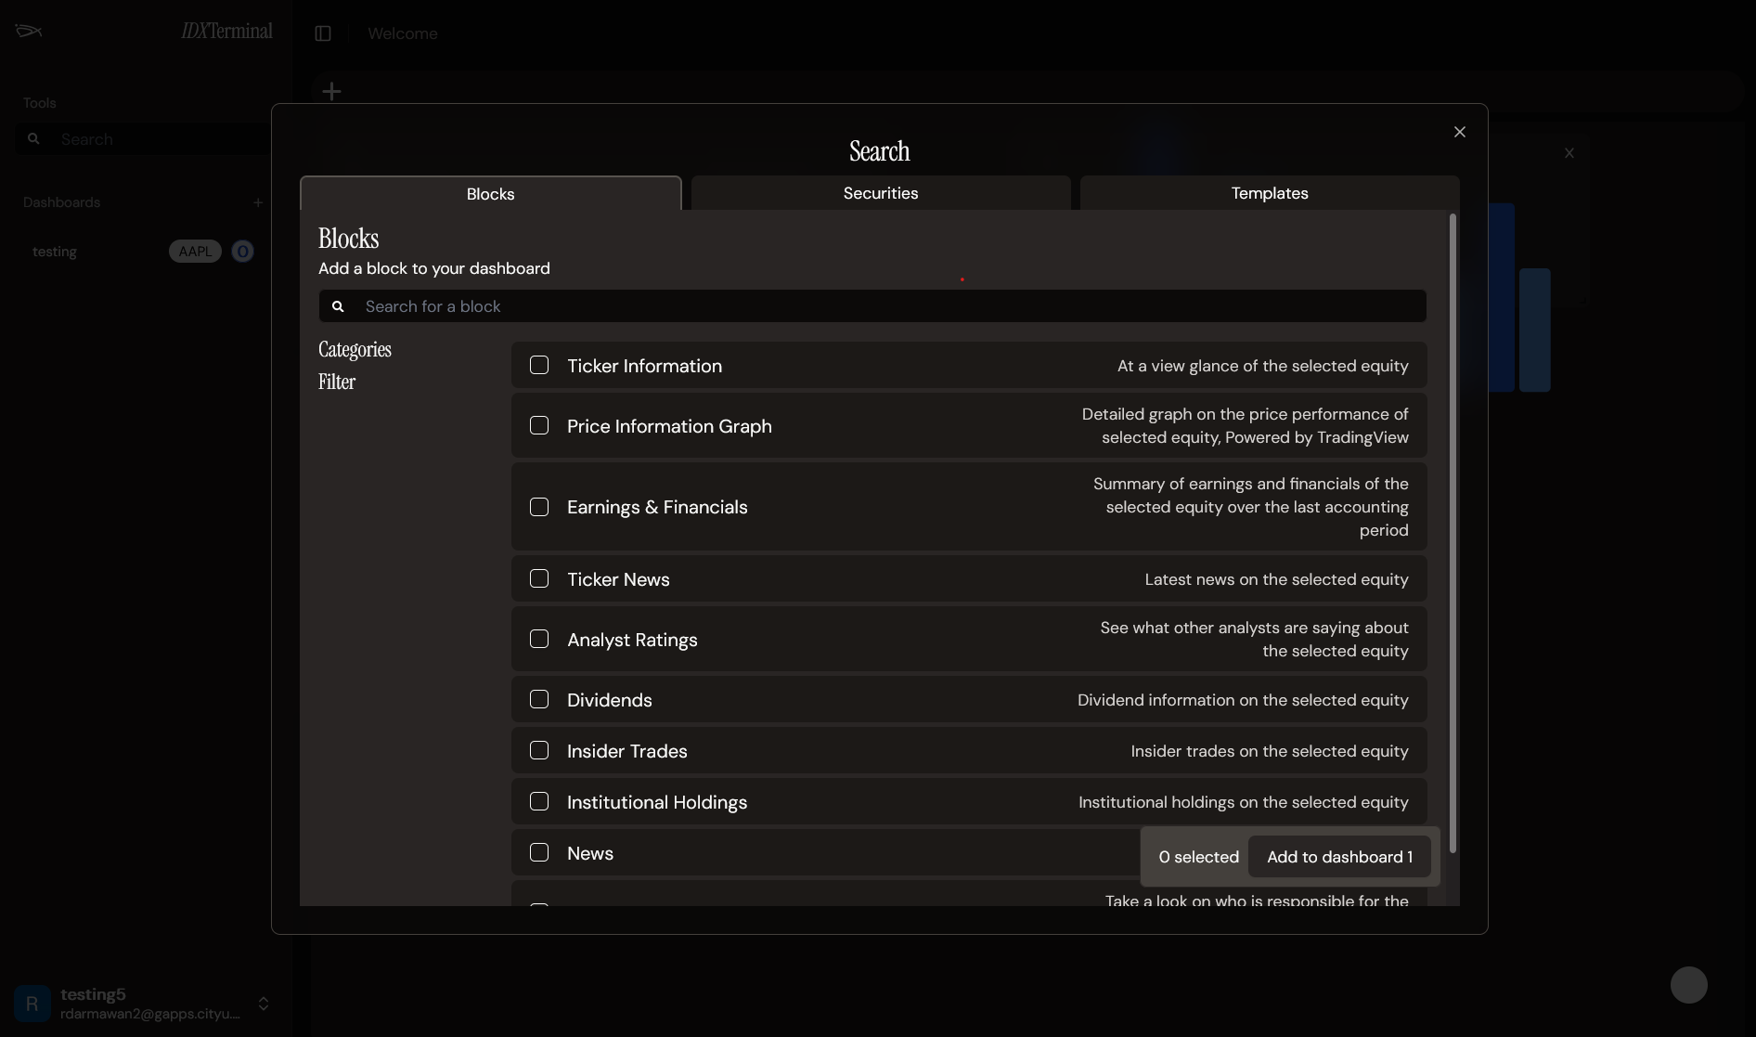Click the Institutional Holdings title
The height and width of the screenshot is (1037, 1756).
click(657, 802)
